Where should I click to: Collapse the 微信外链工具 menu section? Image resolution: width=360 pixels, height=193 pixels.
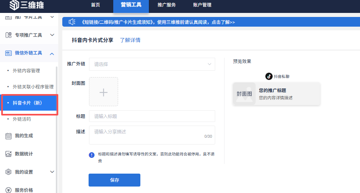[52, 53]
